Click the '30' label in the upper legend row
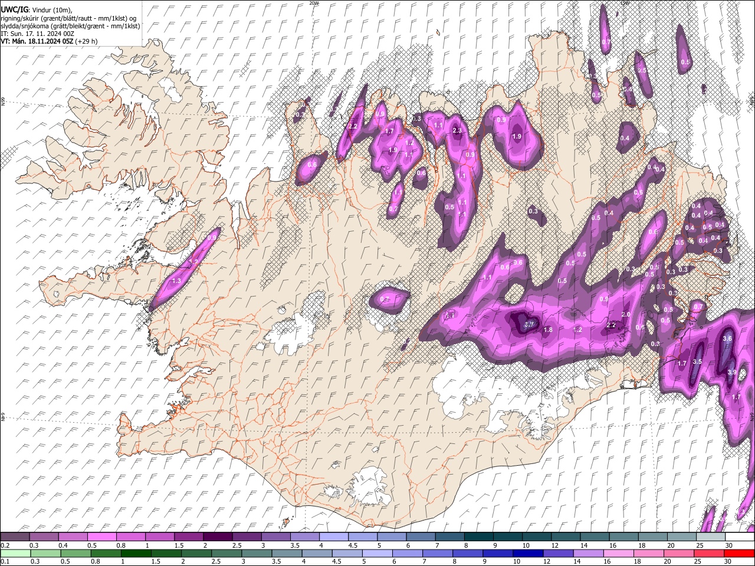 tap(729, 545)
